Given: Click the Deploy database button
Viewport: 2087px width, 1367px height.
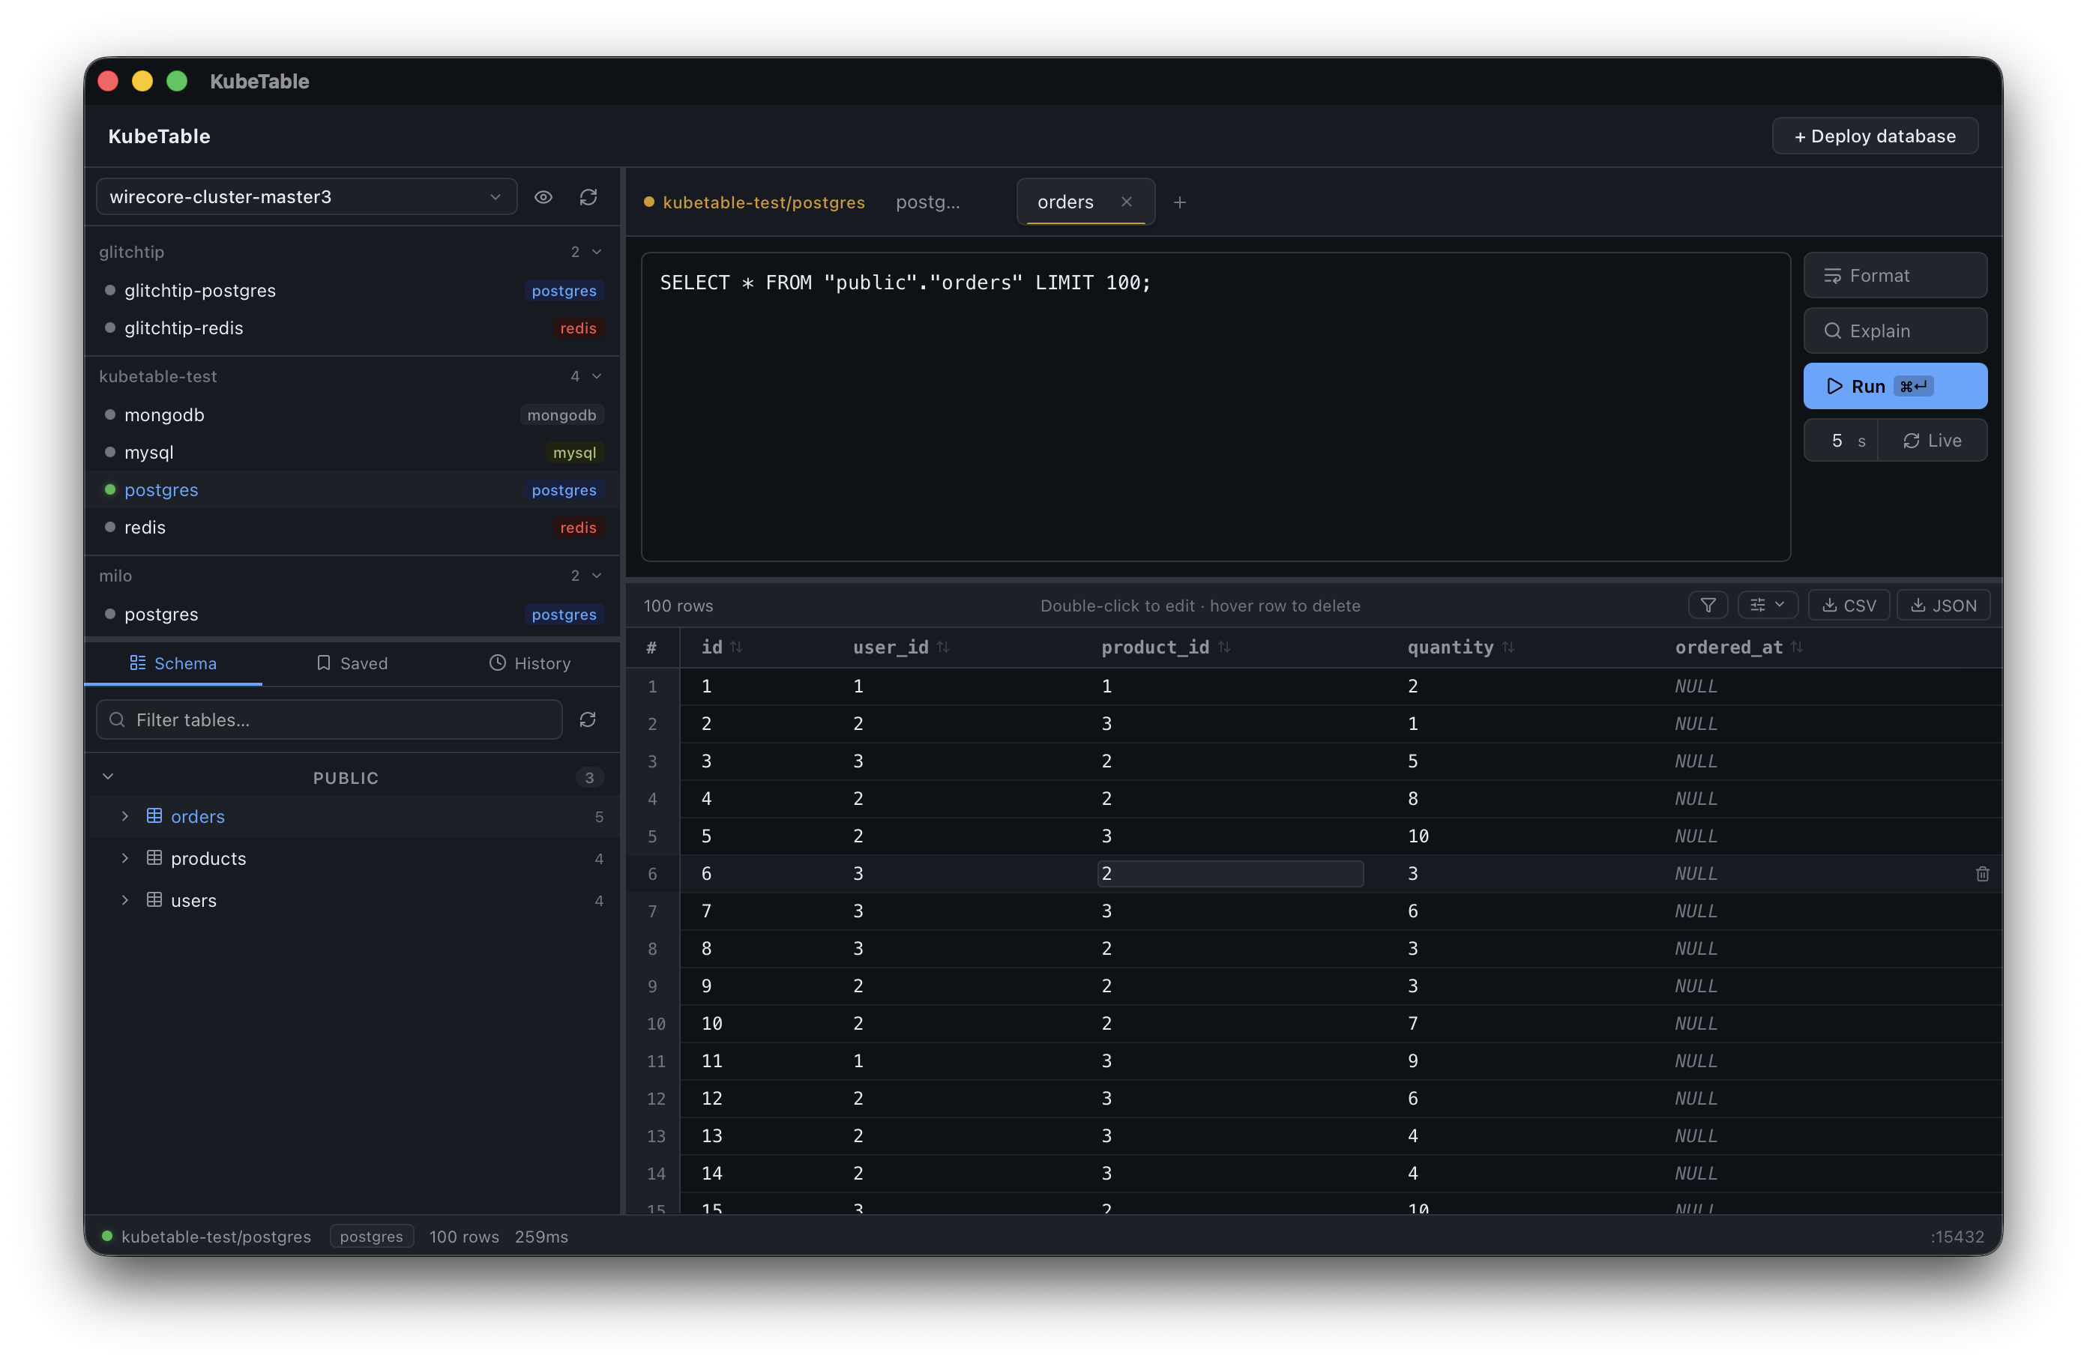Looking at the screenshot, I should pyautogui.click(x=1875, y=136).
